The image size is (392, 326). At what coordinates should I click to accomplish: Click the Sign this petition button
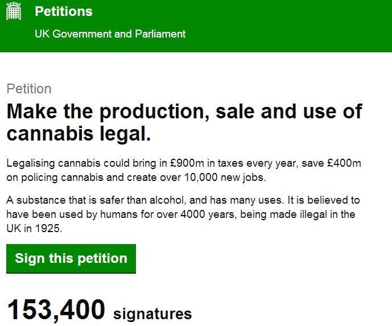pos(71,258)
